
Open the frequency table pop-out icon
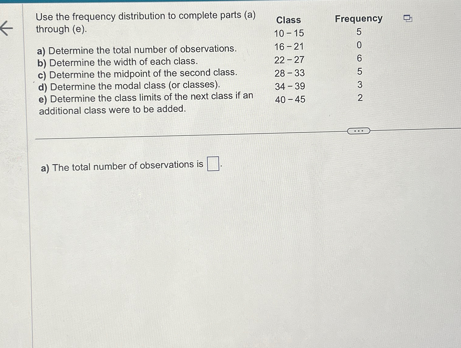pos(407,19)
